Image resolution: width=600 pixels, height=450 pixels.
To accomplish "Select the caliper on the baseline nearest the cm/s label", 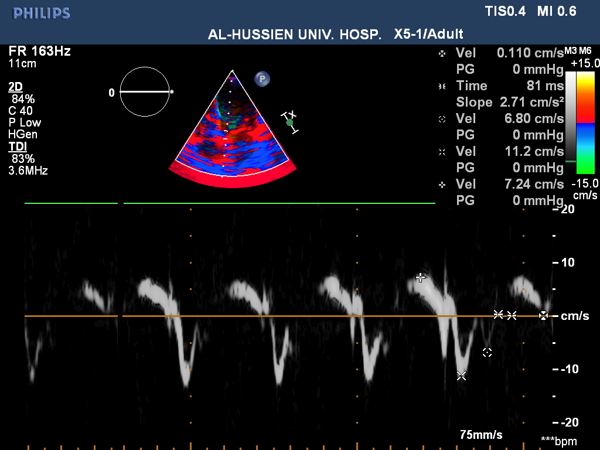I will coord(544,315).
